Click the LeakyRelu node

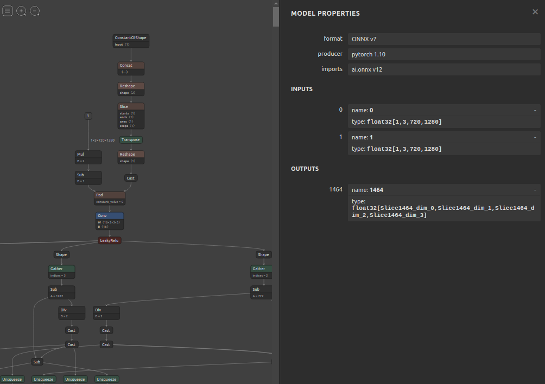point(110,240)
